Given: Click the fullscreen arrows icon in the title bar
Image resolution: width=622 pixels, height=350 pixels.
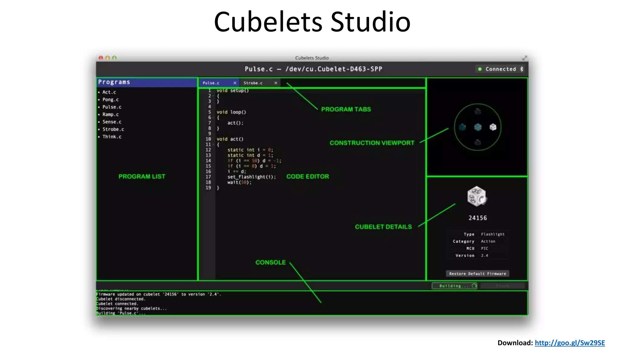Looking at the screenshot, I should (x=525, y=58).
